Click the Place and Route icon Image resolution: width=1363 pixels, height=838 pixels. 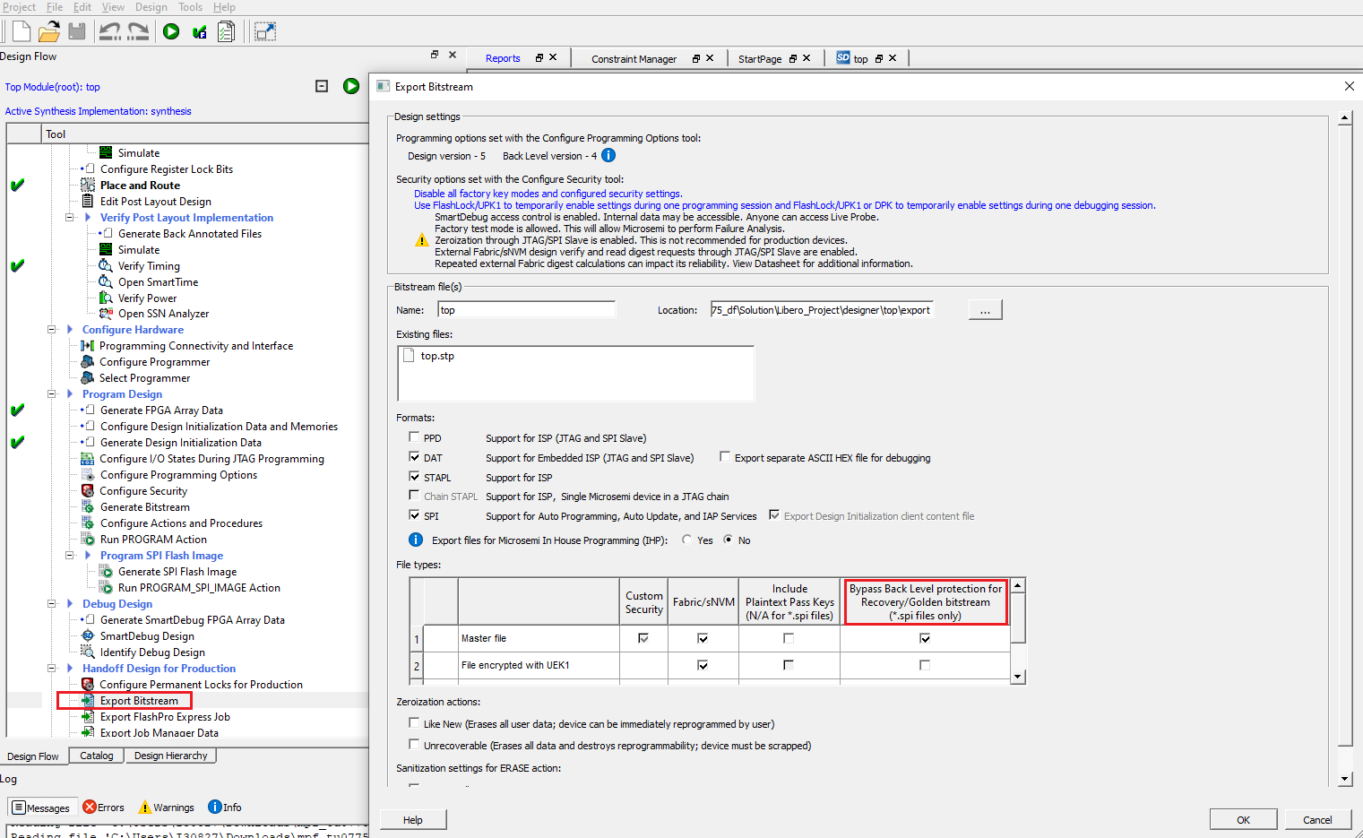click(88, 186)
